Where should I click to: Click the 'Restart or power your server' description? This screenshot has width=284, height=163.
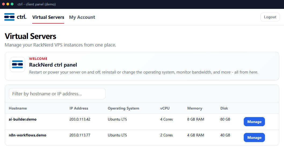(144, 72)
